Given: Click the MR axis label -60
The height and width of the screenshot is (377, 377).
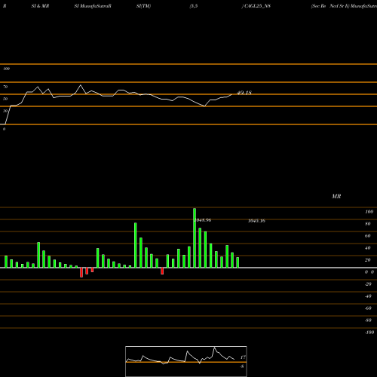Looking at the screenshot, I should pyautogui.click(x=368, y=308).
